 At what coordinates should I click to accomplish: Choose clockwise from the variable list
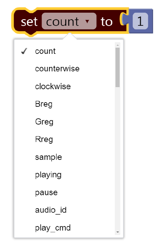(65, 86)
